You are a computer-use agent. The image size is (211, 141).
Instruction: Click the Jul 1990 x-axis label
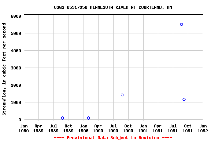click(x=113, y=128)
